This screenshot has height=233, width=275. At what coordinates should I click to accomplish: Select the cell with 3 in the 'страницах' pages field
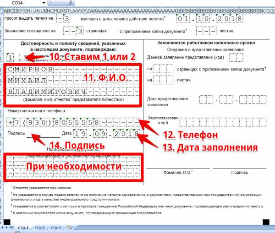80,31
